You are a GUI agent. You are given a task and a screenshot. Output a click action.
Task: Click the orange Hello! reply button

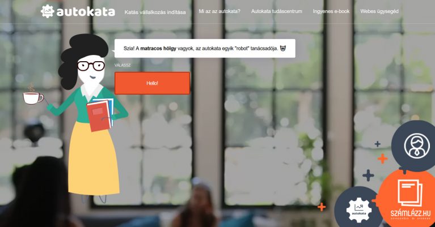[x=153, y=83]
